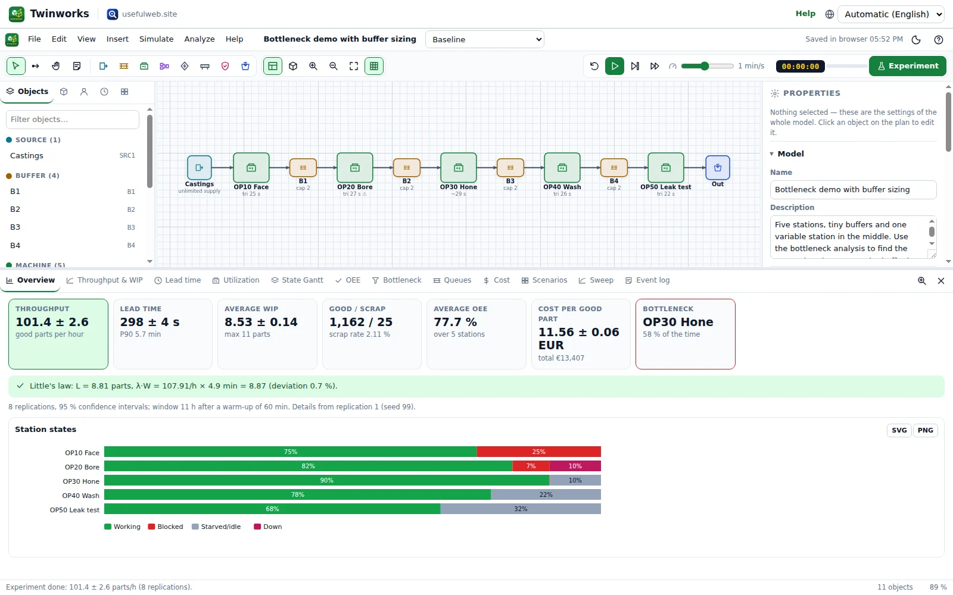Switch to the Bottleneck tab
The height and width of the screenshot is (595, 953).
pyautogui.click(x=397, y=280)
